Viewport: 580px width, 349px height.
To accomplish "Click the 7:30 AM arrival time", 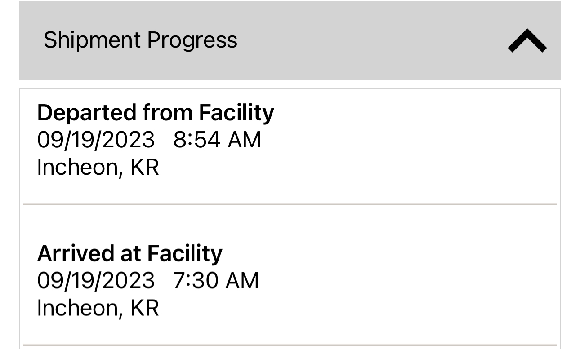I will pos(216,280).
